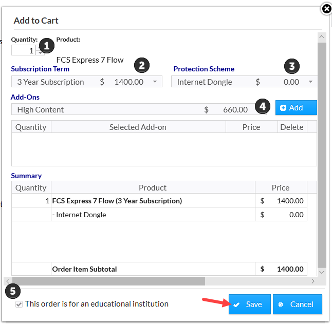Select the FCS Express 7 Flow summary row

(159, 200)
